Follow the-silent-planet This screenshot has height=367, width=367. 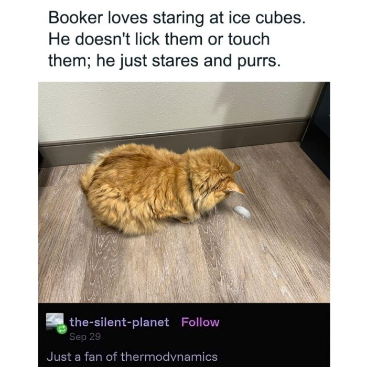coord(200,322)
